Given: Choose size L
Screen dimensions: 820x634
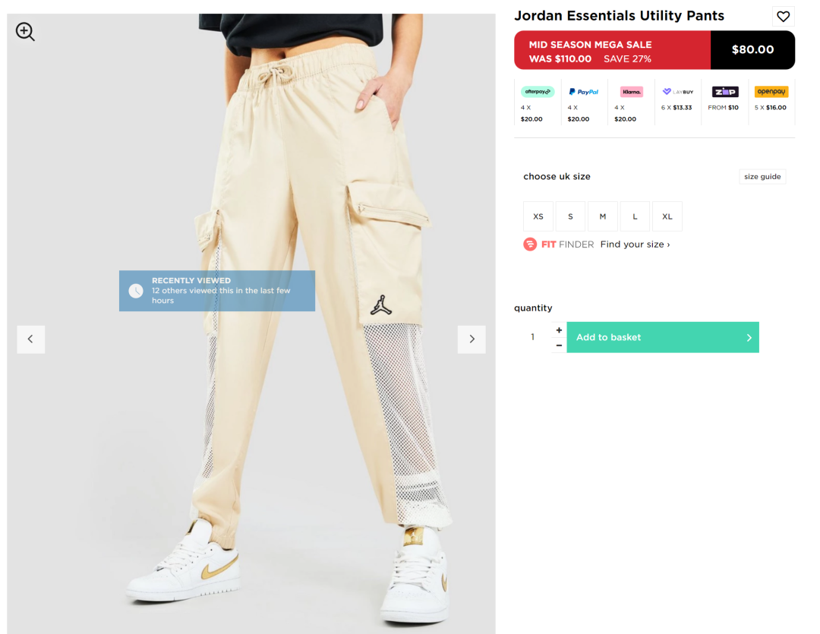Looking at the screenshot, I should tap(635, 216).
